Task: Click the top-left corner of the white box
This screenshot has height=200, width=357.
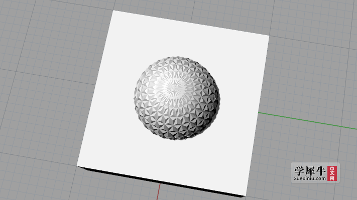Action: click(x=113, y=11)
